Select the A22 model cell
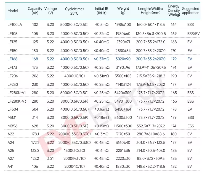The width and height of the screenshot is (210, 173). [x=11, y=134]
